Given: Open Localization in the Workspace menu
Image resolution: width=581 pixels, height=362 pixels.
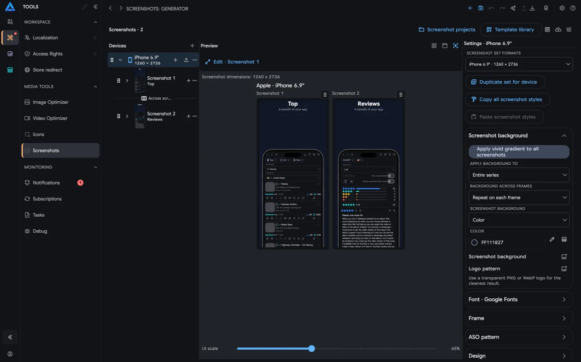Looking at the screenshot, I should pos(61,38).
